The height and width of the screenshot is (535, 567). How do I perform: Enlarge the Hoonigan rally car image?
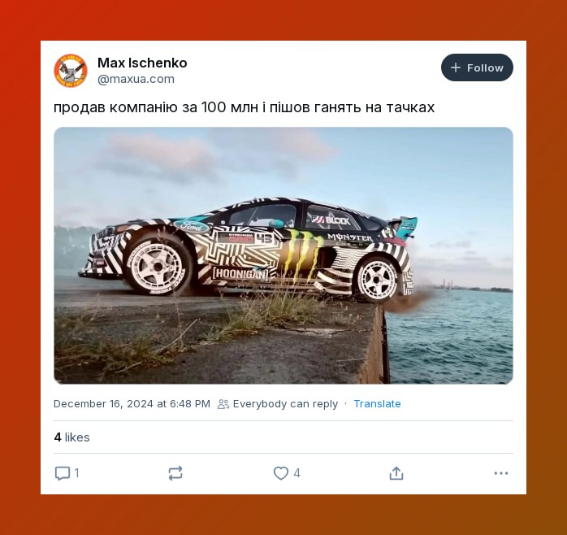(x=283, y=255)
